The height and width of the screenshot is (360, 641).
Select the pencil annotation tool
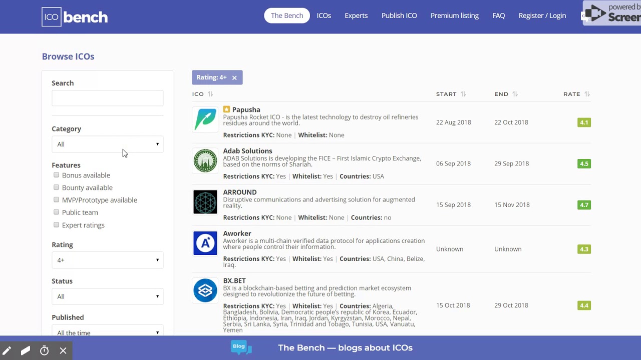click(7, 351)
